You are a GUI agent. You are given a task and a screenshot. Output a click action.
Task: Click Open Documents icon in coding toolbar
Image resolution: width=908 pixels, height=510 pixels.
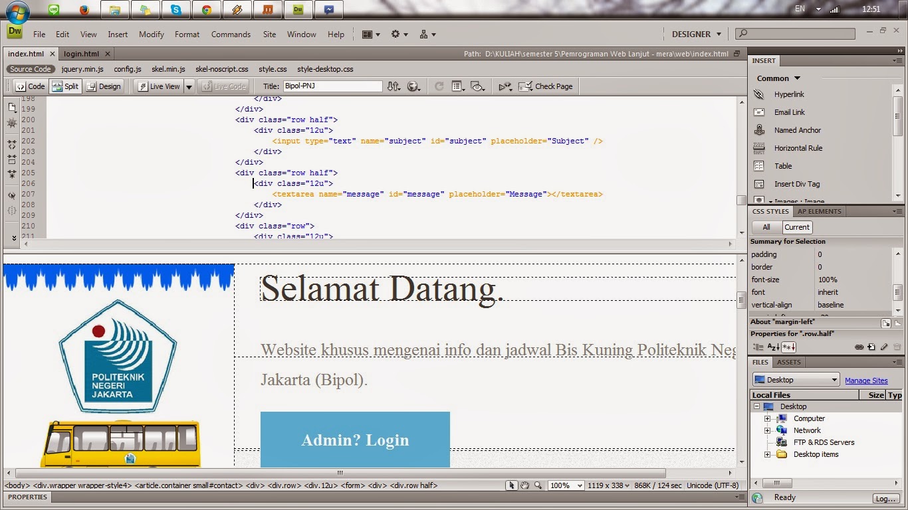pos(12,107)
